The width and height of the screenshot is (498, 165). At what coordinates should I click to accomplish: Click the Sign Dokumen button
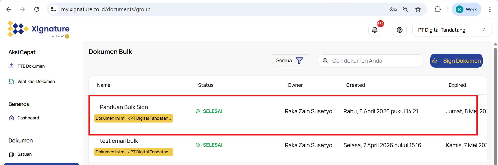pyautogui.click(x=456, y=61)
